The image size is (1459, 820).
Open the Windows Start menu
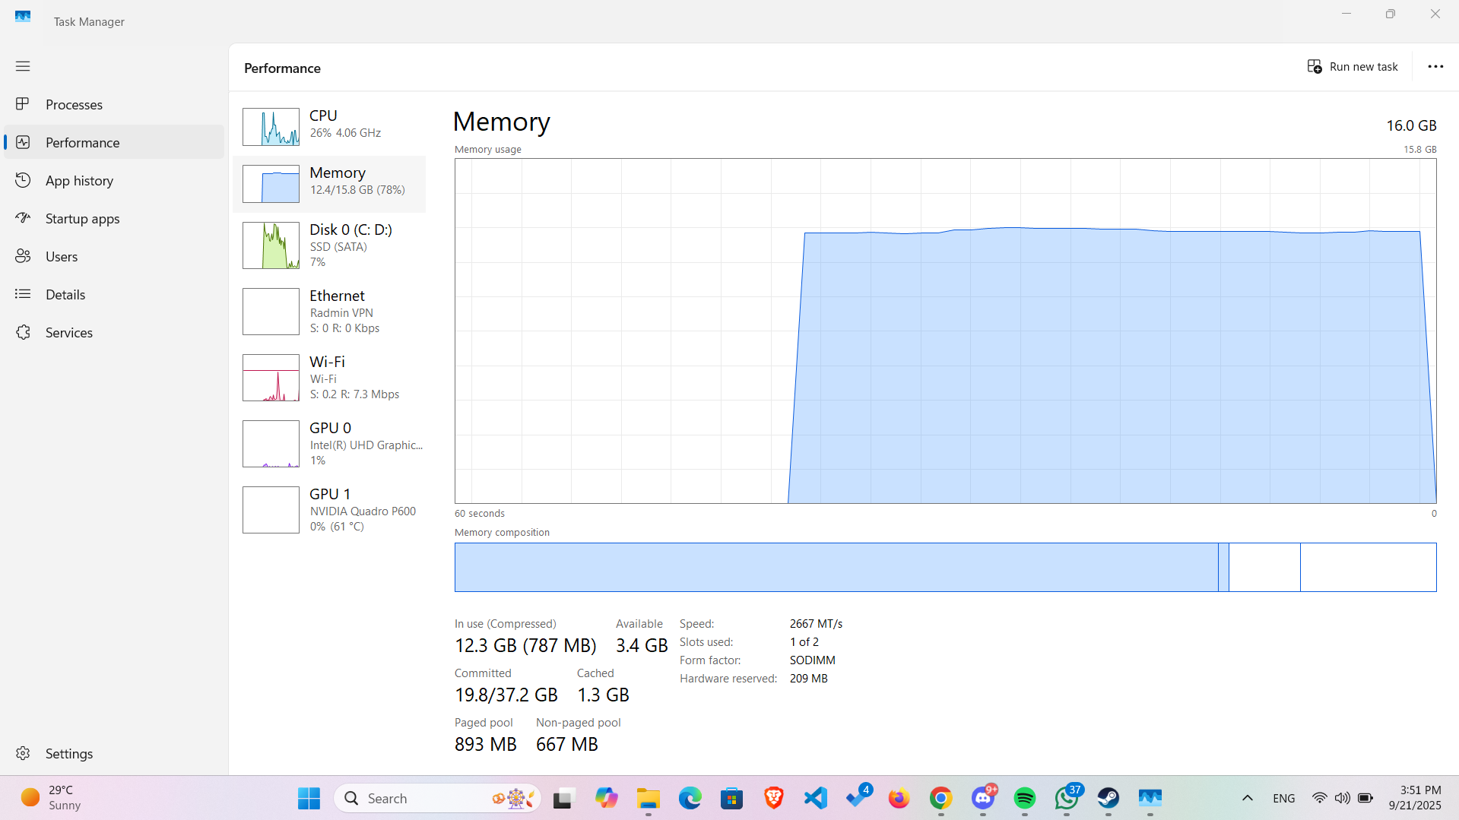tap(309, 798)
